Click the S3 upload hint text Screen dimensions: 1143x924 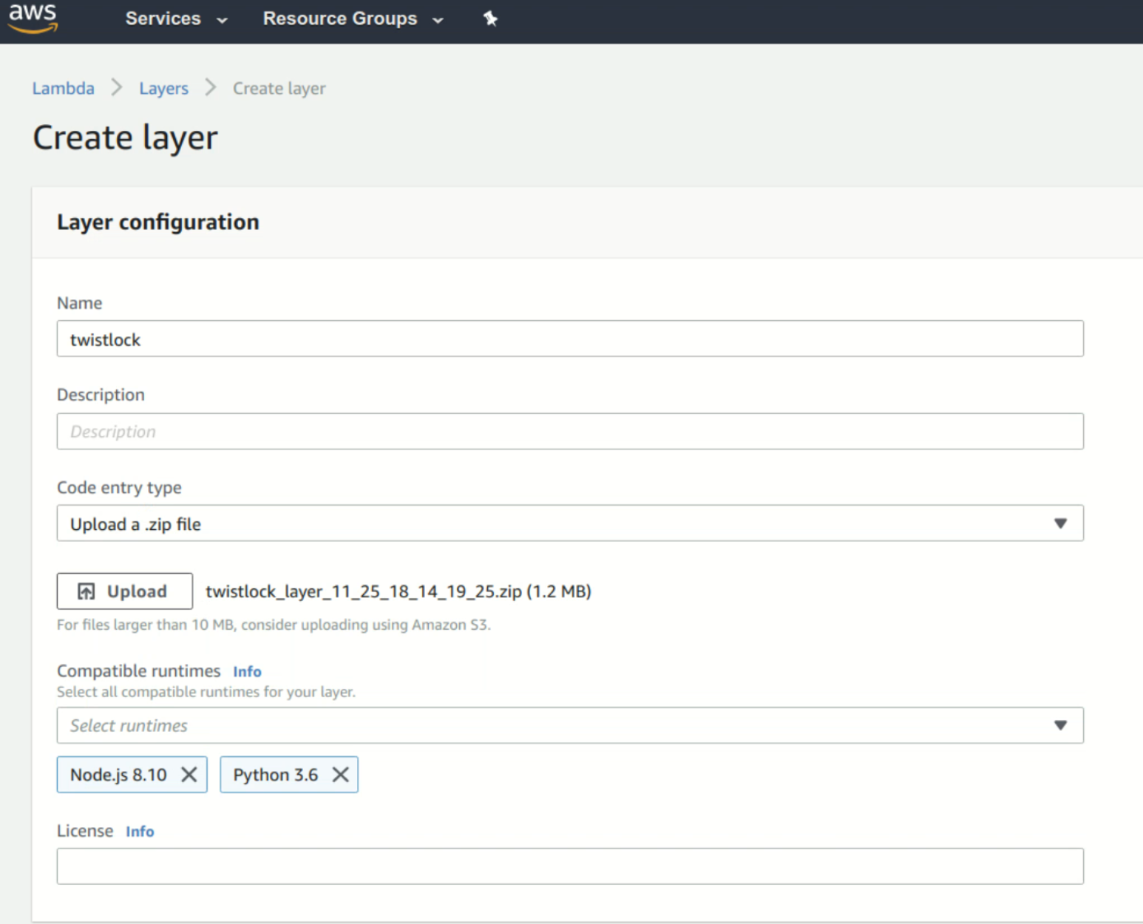[x=274, y=625]
